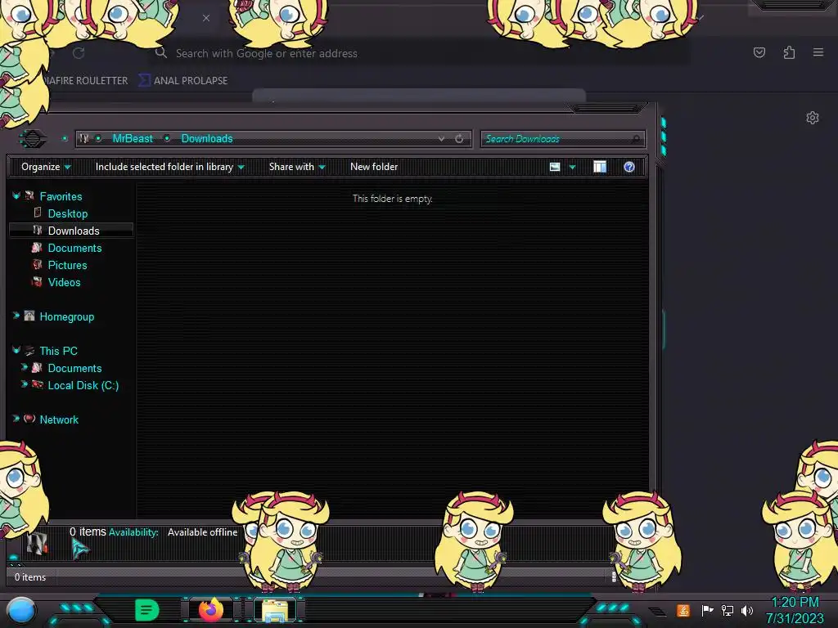Open network status tray icon
Image resolution: width=838 pixels, height=628 pixels.
point(728,610)
